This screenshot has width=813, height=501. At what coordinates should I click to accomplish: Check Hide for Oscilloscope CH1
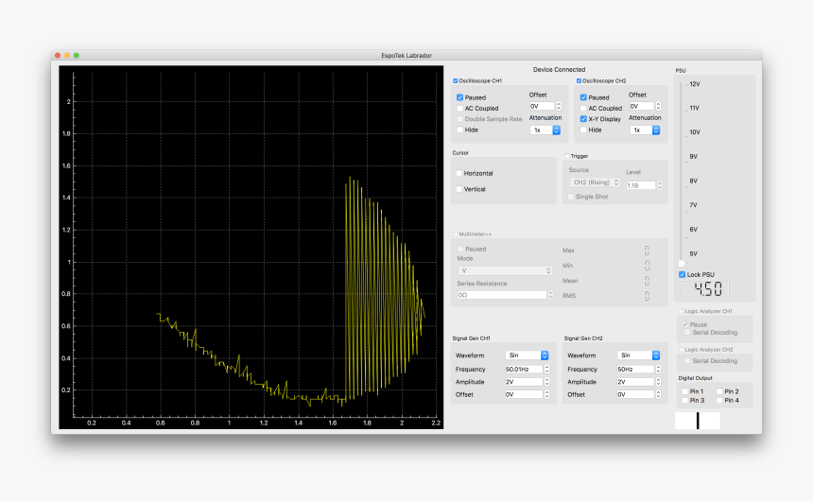[x=459, y=130]
